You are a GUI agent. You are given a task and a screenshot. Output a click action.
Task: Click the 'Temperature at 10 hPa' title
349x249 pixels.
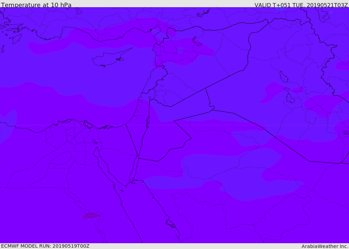(36, 5)
